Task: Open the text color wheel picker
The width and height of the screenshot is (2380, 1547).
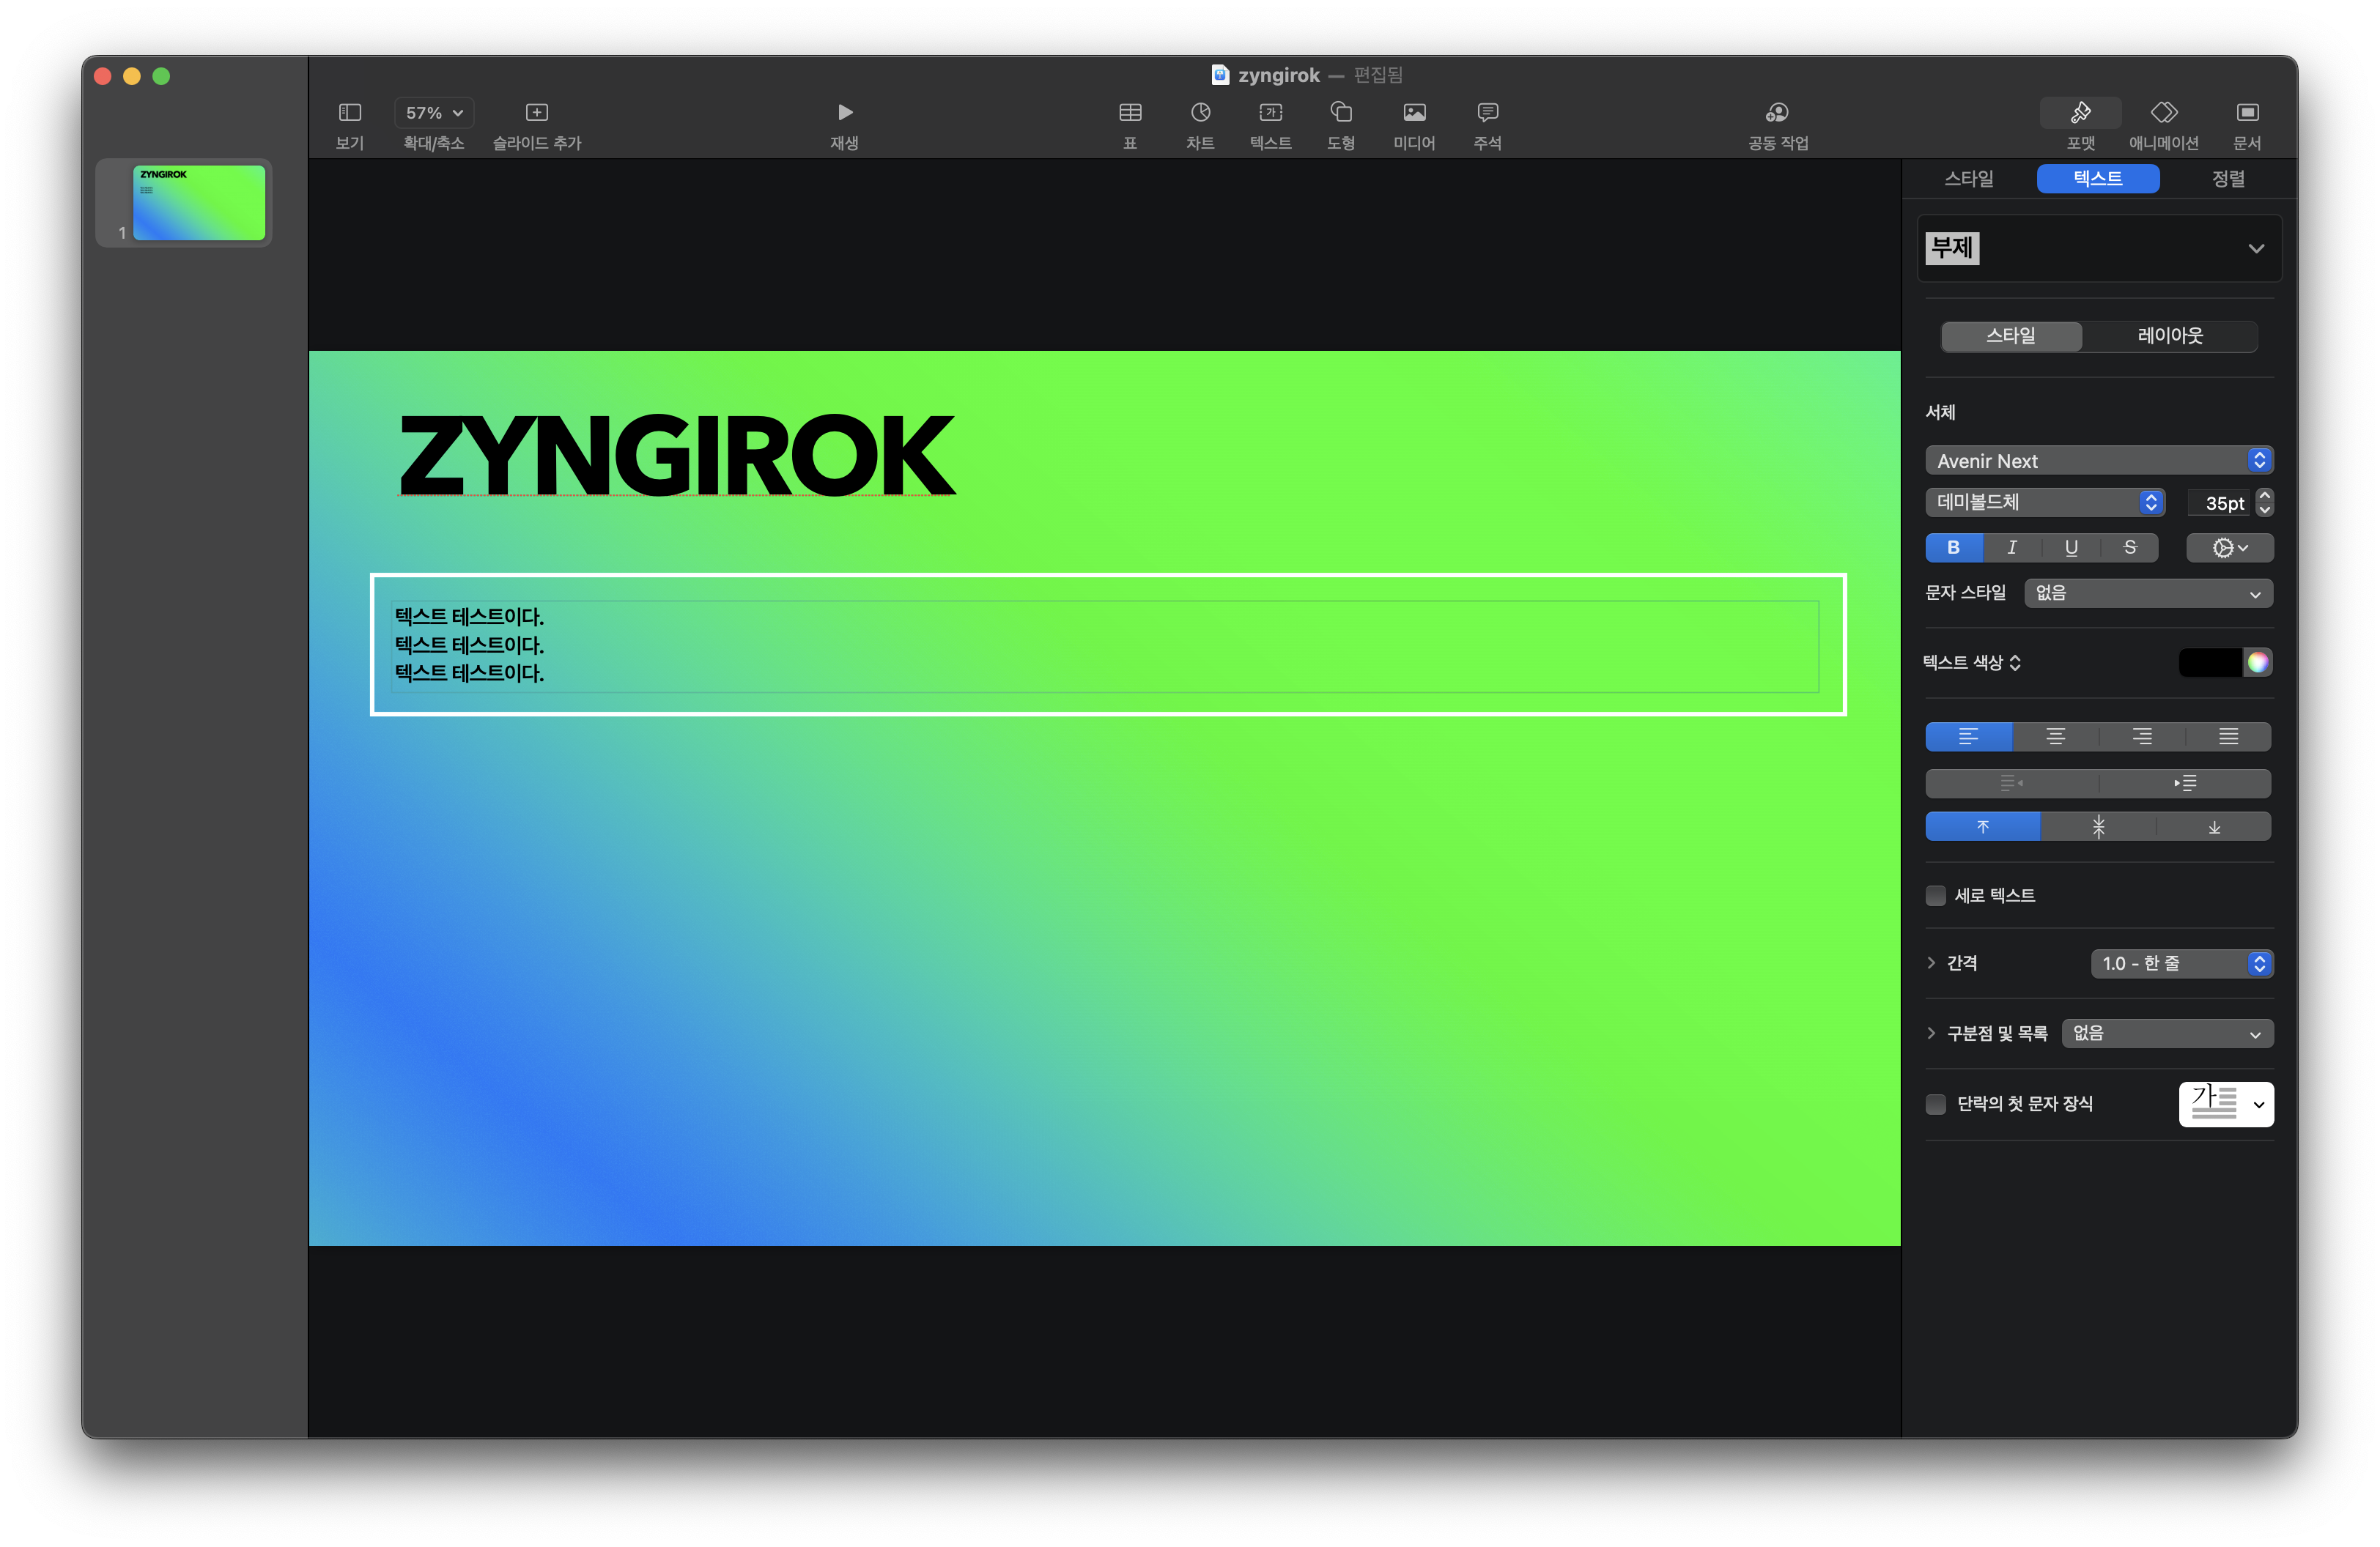Action: 2257,663
